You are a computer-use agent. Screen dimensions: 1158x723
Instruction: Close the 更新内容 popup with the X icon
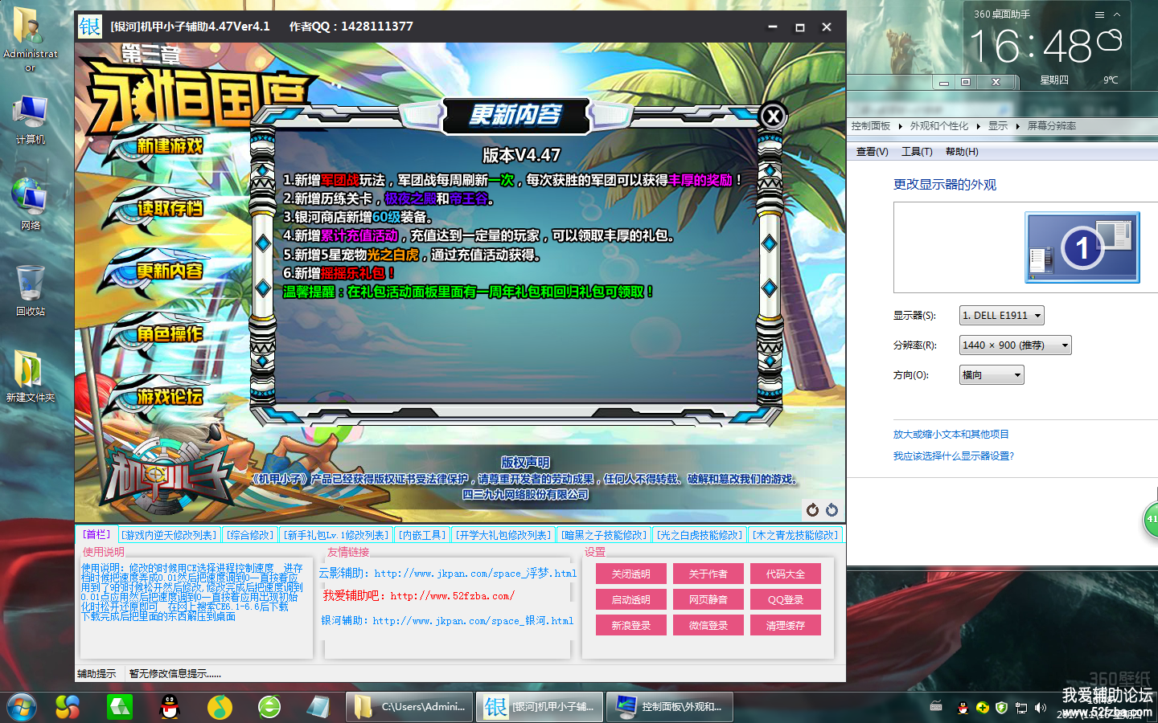point(773,116)
